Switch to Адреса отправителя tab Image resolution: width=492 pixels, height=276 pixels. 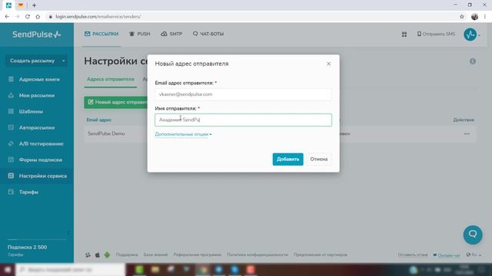click(x=111, y=79)
